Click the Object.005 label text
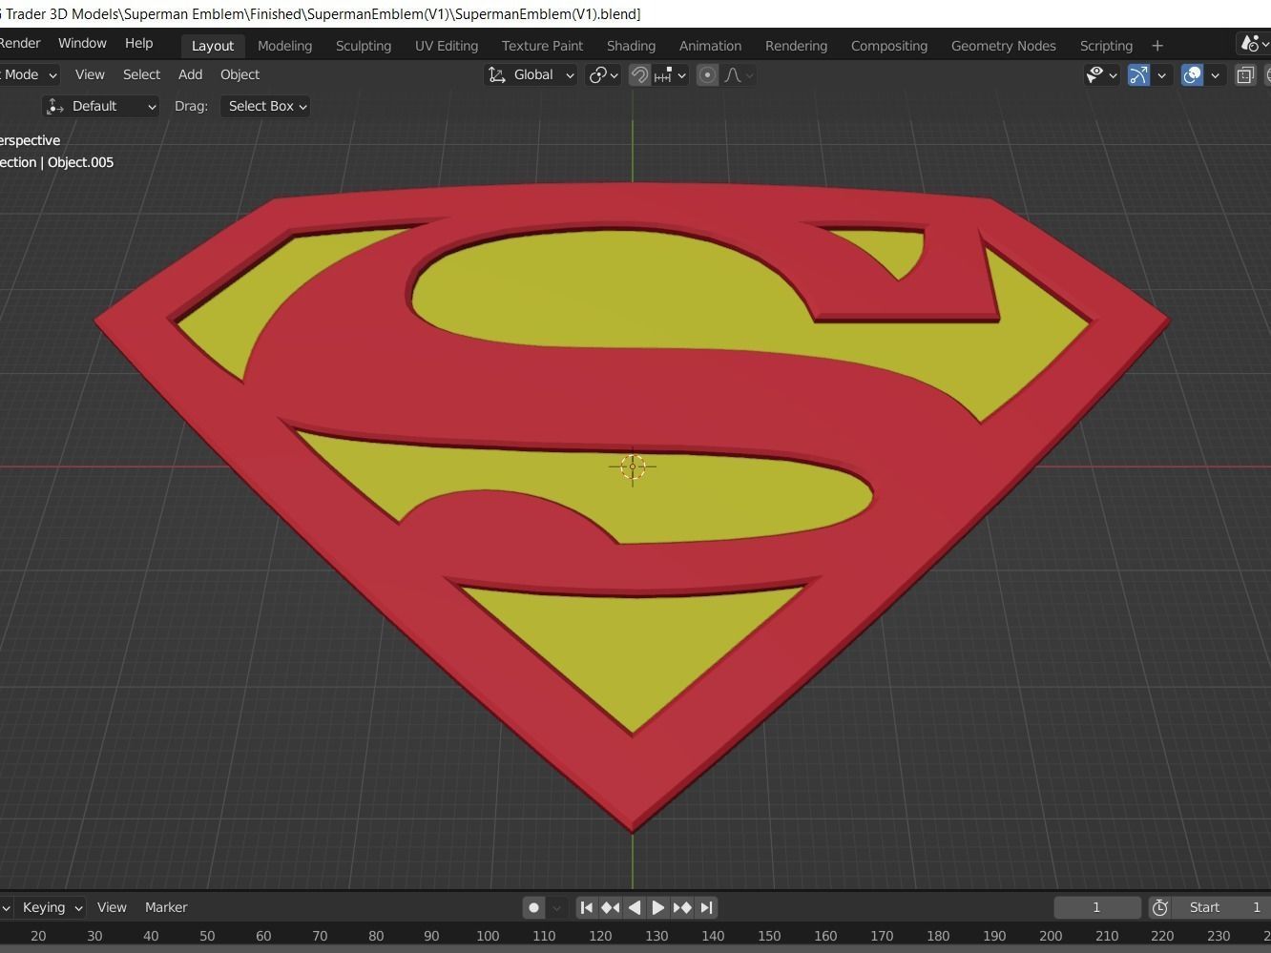Viewport: 1271px width, 953px height. click(80, 162)
